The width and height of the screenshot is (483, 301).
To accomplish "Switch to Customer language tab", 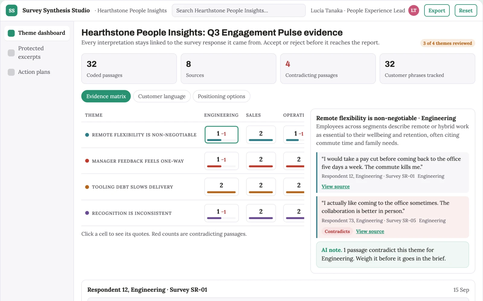I will (x=162, y=96).
